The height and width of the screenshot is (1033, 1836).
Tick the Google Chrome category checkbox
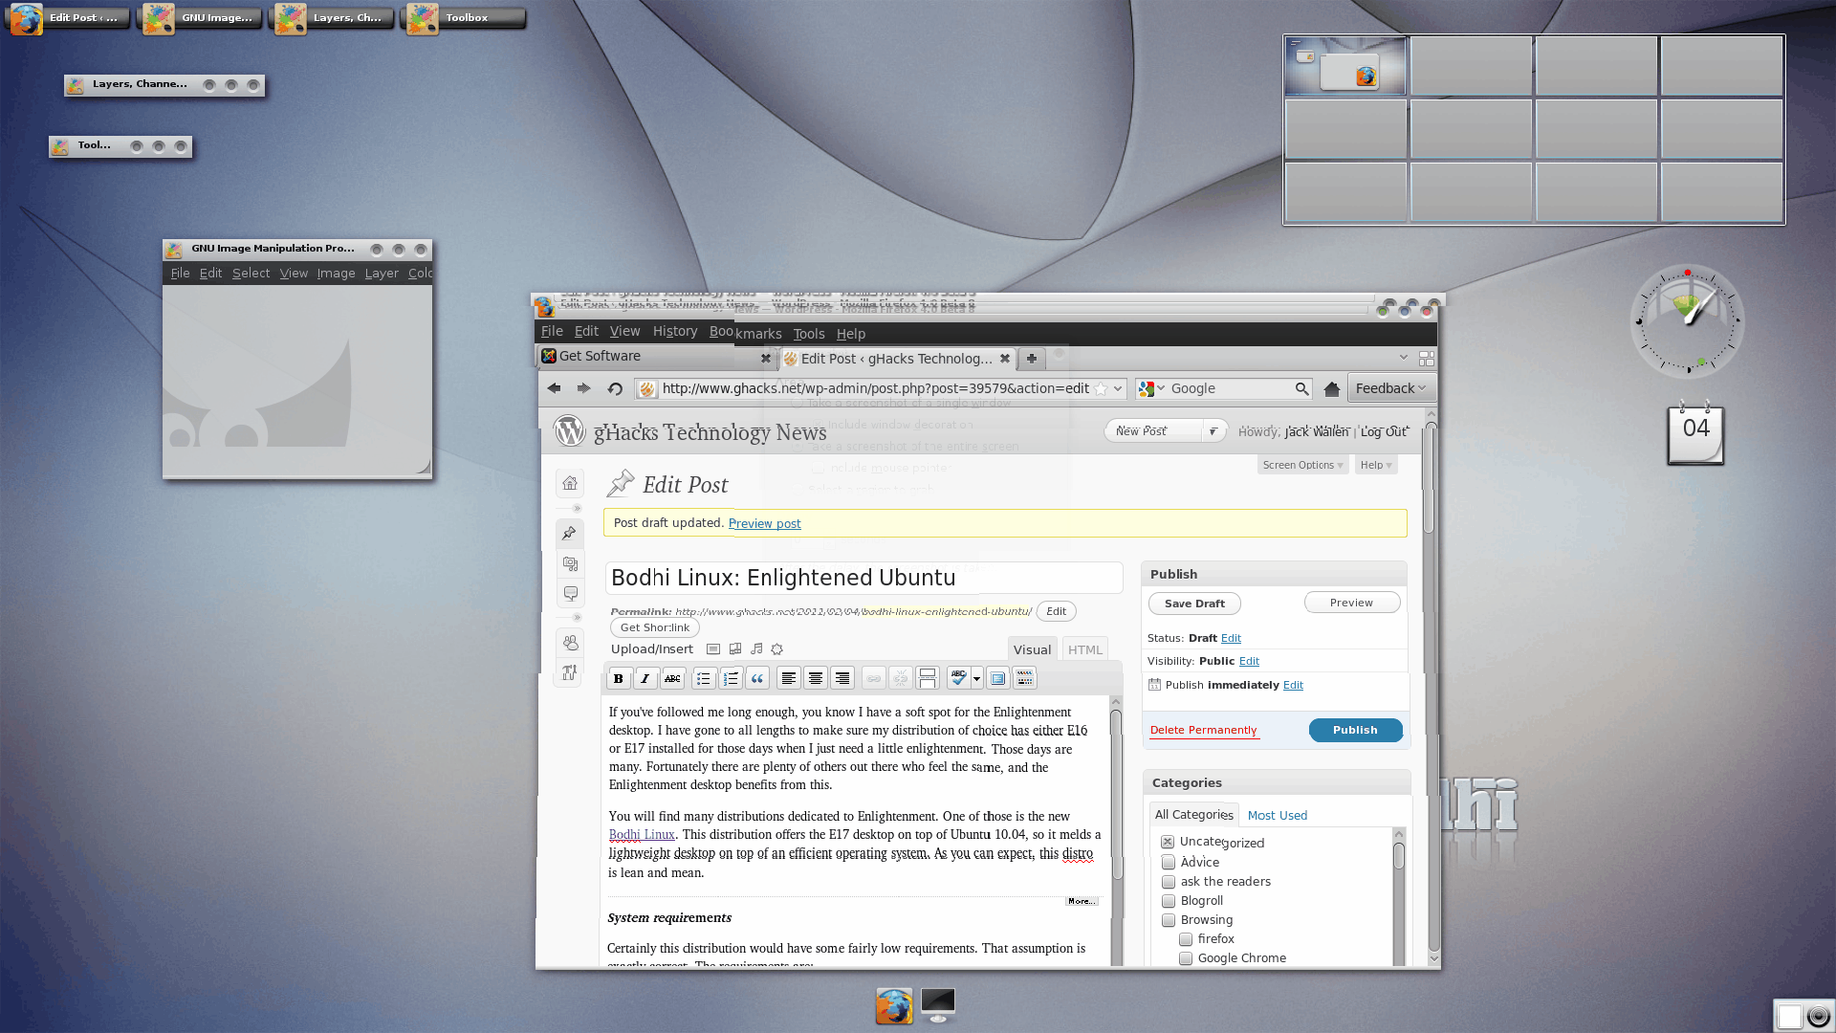pos(1186,958)
